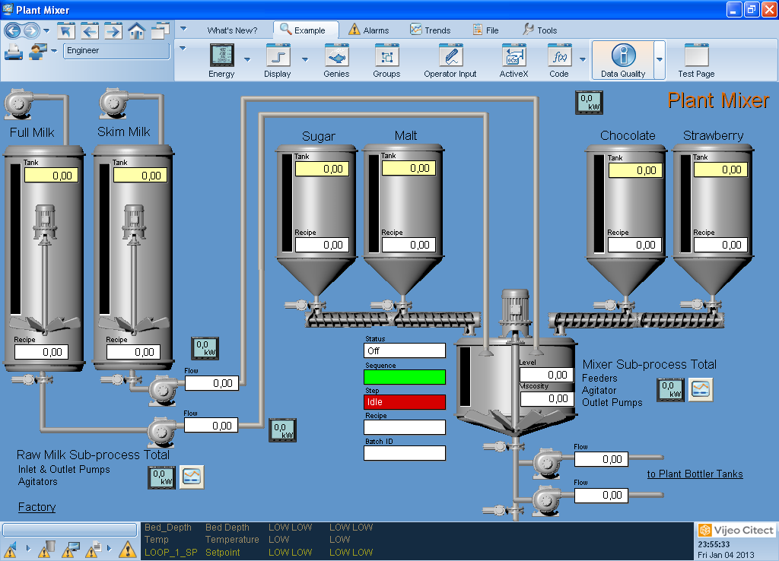The width and height of the screenshot is (779, 561).
Task: Switch to the Alarms tab
Action: pyautogui.click(x=368, y=30)
